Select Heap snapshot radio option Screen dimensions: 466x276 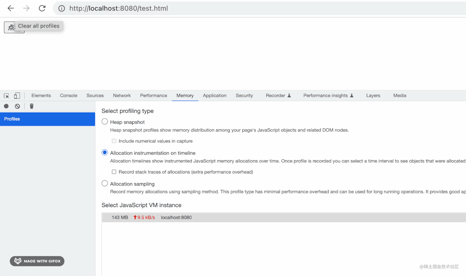(105, 121)
